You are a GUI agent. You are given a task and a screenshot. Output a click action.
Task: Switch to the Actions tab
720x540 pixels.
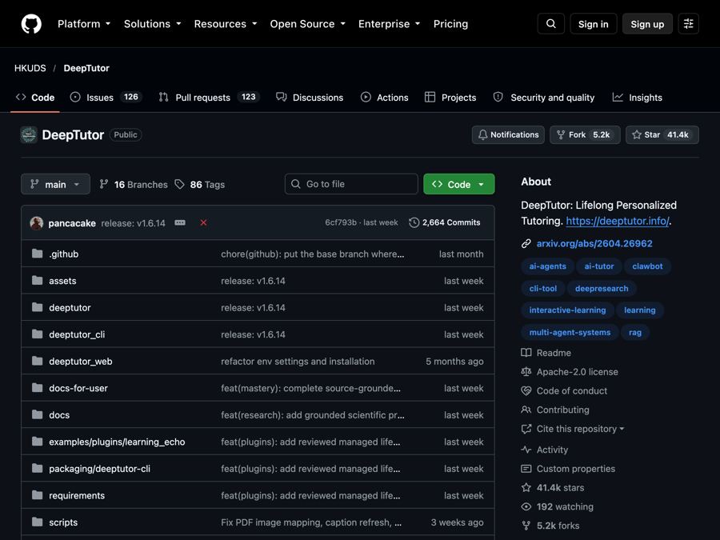pos(384,98)
